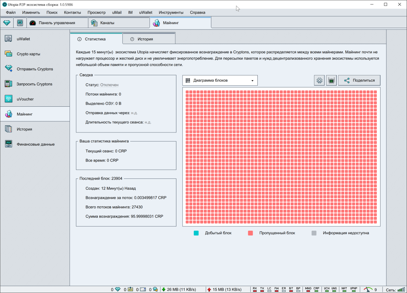The image size is (407, 293).
Task: Click the BT indicator in status bar
Action: [x=291, y=289]
